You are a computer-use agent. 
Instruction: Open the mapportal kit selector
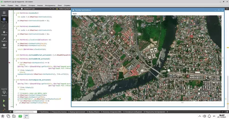[x=4, y=92]
